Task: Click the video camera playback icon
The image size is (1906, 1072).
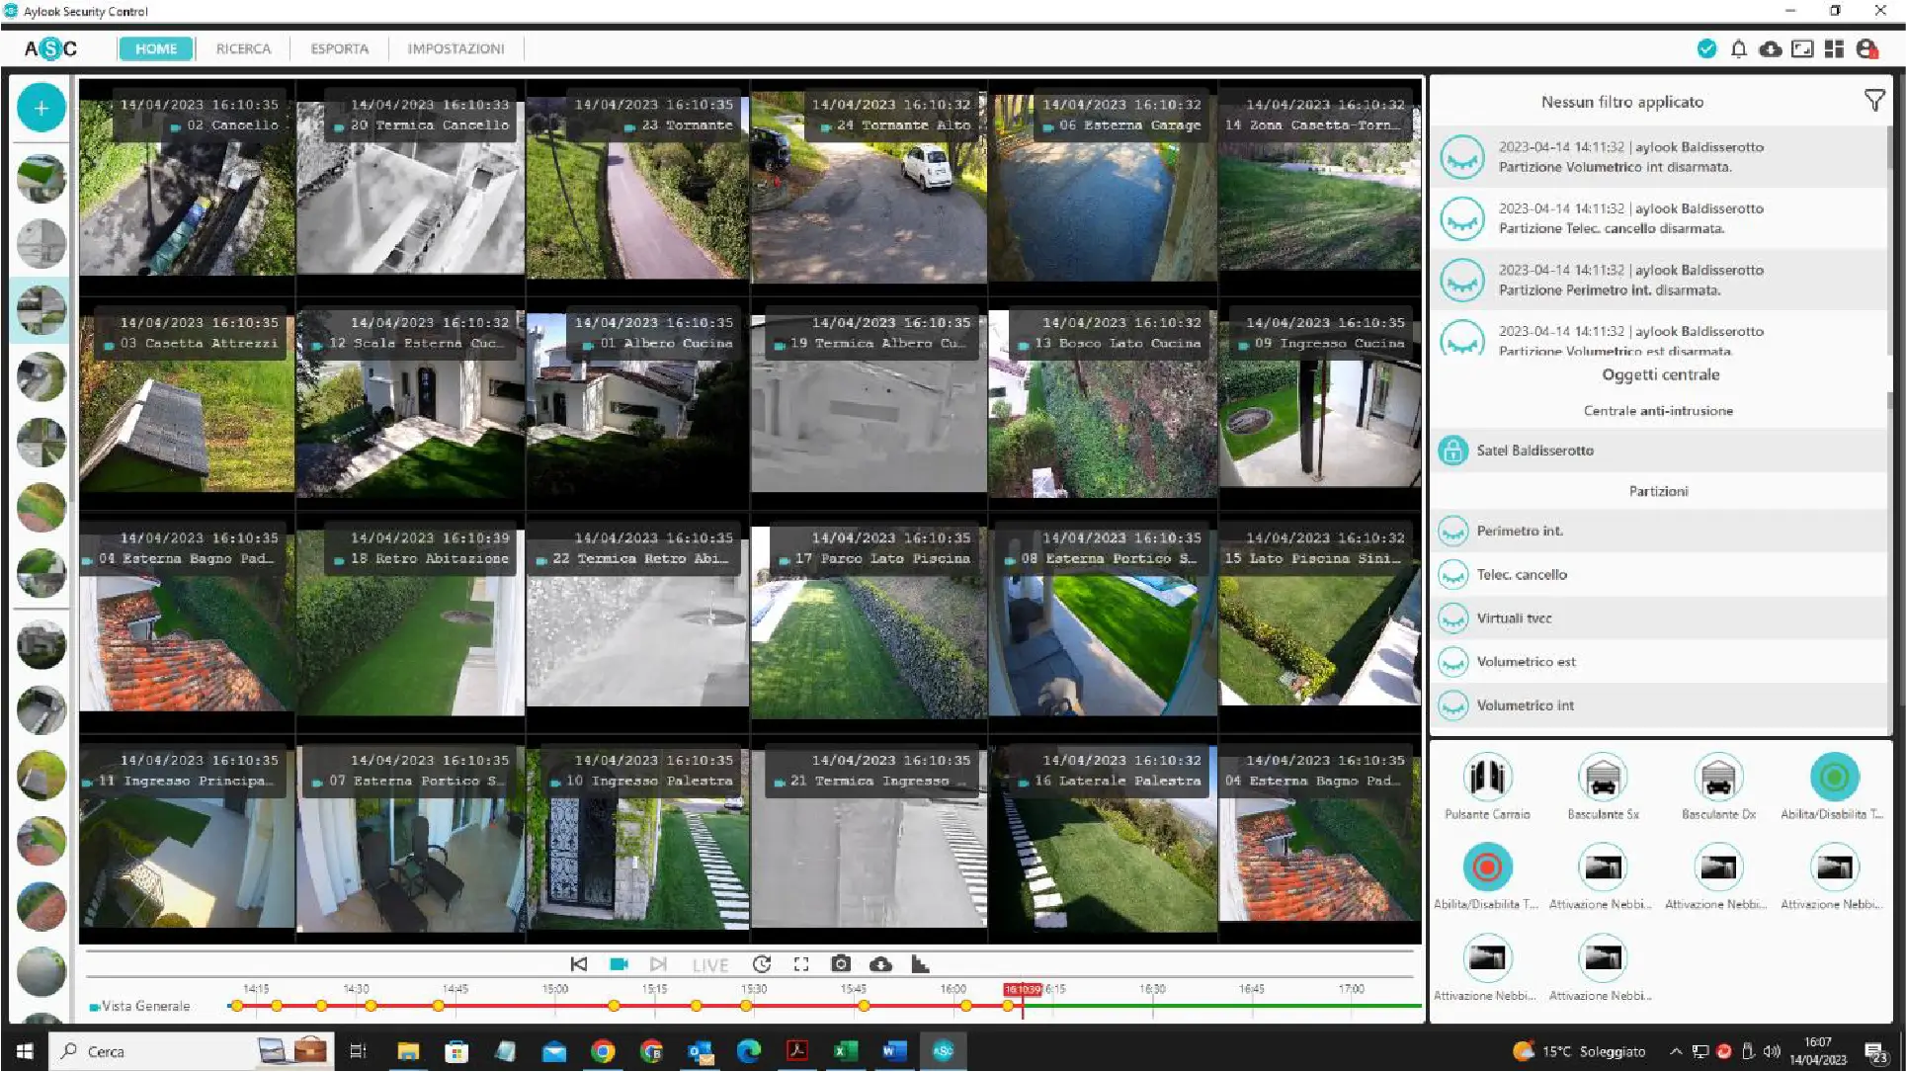Action: pyautogui.click(x=619, y=964)
